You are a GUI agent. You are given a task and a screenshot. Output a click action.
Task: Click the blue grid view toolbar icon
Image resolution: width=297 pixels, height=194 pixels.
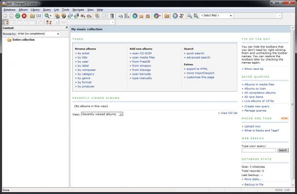click(39, 16)
